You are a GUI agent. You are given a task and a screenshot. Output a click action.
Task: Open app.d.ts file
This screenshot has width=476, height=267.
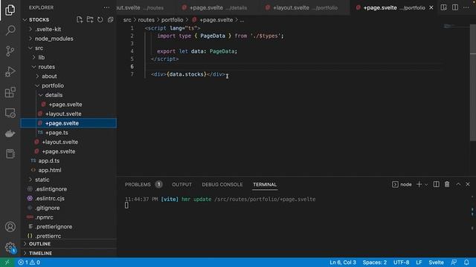48,161
